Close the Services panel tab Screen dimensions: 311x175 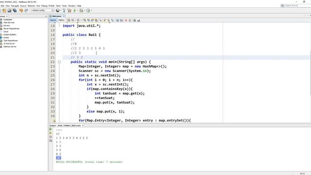click(7, 16)
